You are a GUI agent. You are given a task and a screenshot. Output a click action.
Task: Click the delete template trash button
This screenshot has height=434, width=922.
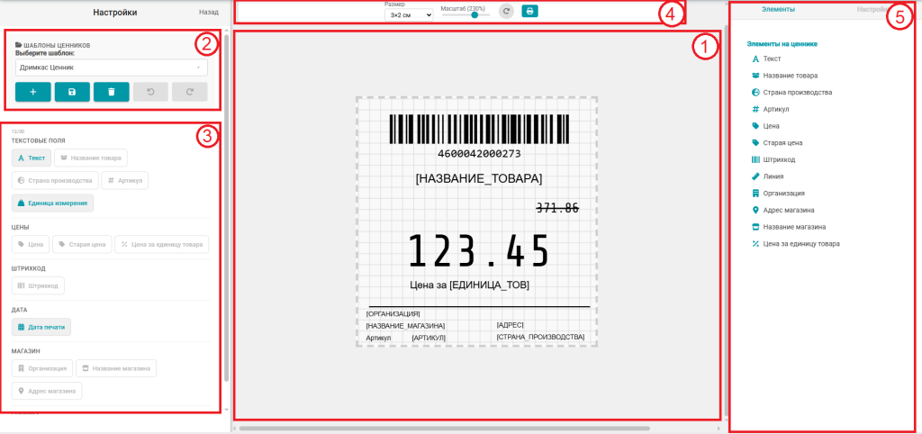[x=111, y=93]
